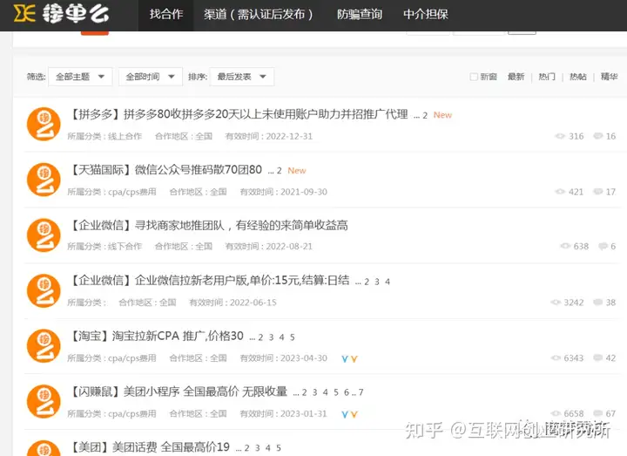Open the 拼多多80收 post title

click(x=239, y=114)
